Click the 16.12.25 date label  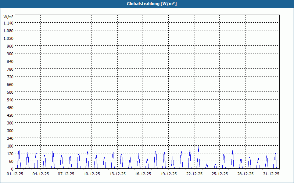[x=143, y=174]
